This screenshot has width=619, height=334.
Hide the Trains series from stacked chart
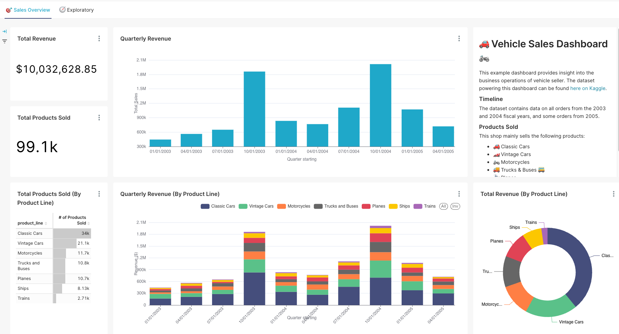(430, 206)
